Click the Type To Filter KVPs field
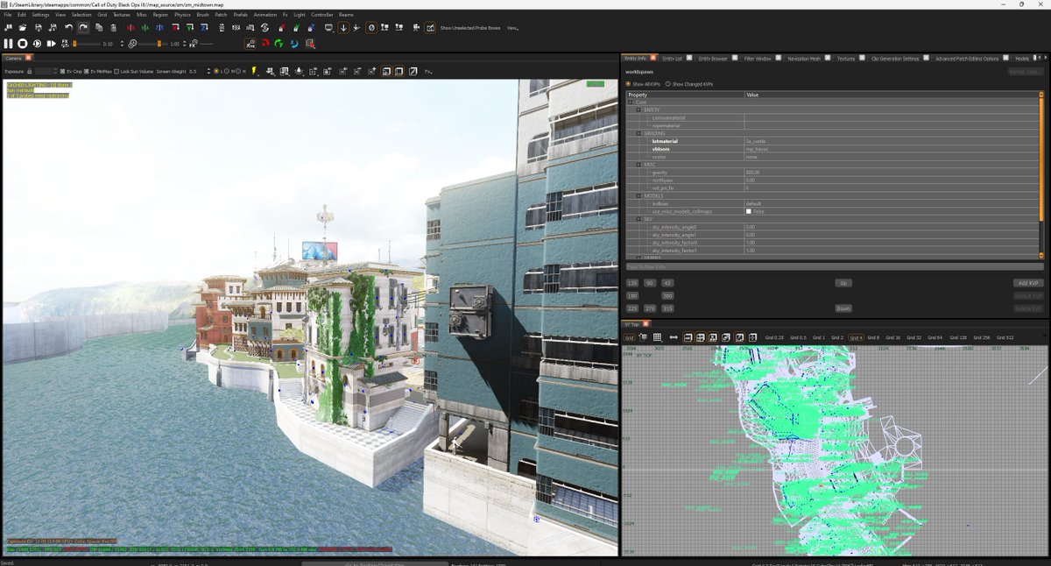 [x=832, y=266]
